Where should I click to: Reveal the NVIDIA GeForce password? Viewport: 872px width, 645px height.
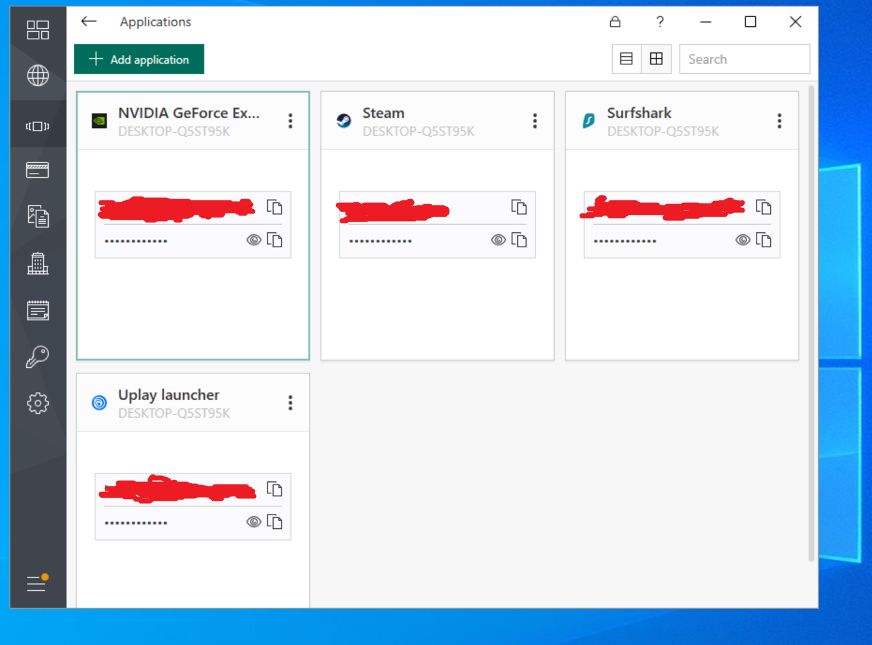coord(254,240)
